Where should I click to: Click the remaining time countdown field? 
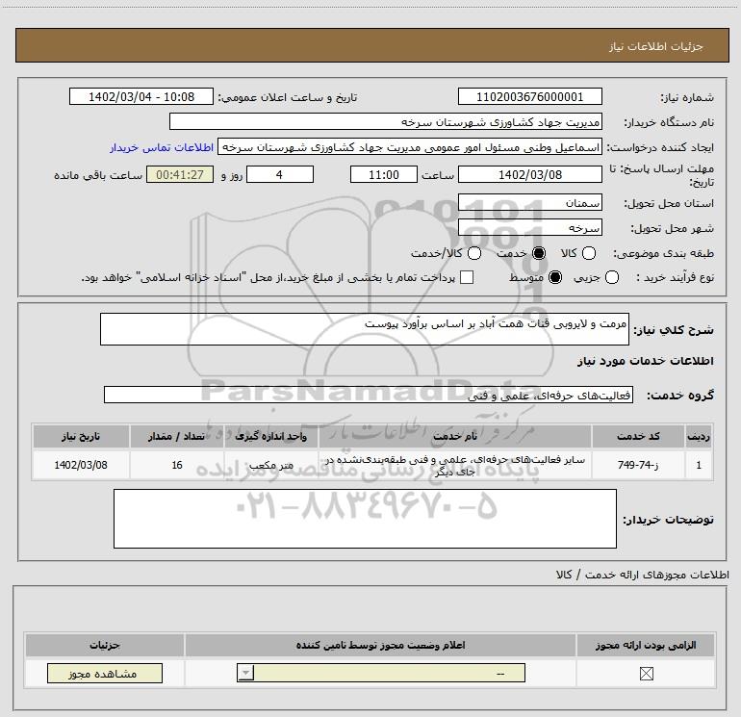tap(180, 174)
